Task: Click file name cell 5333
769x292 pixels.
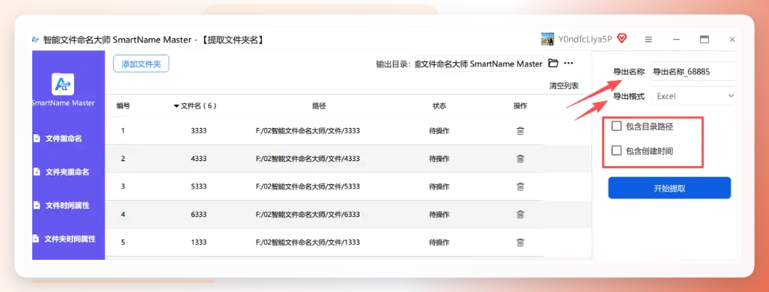Action: [x=199, y=186]
